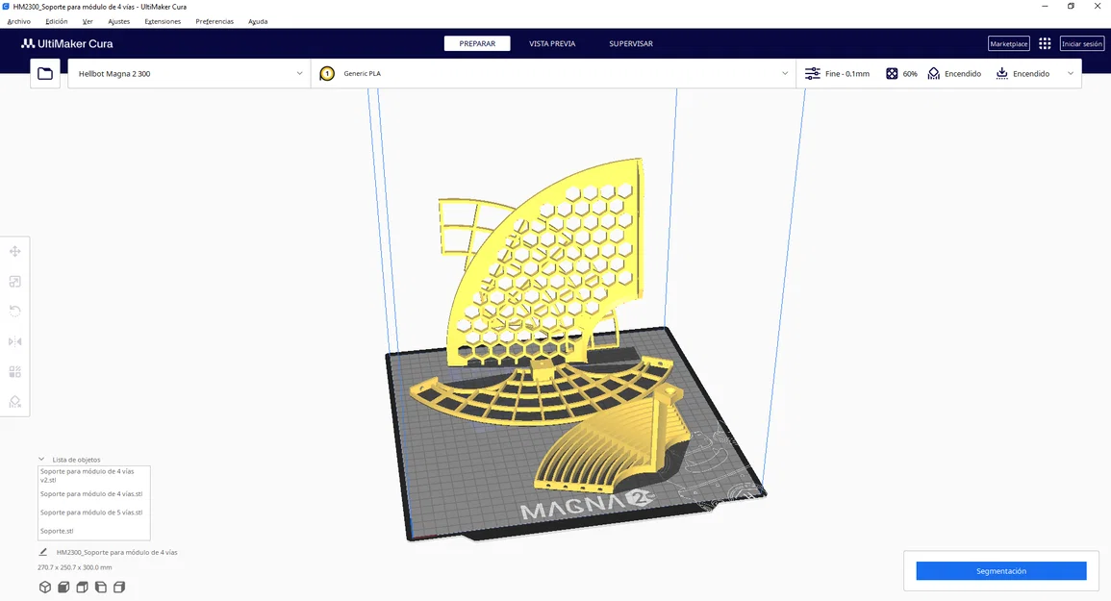Edit job name with the pencil icon
1111x601 pixels.
point(43,552)
